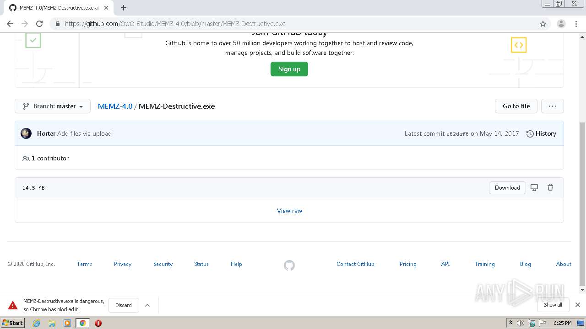This screenshot has height=329, width=586.
Task: Click Horter's avatar image
Action: point(26,133)
